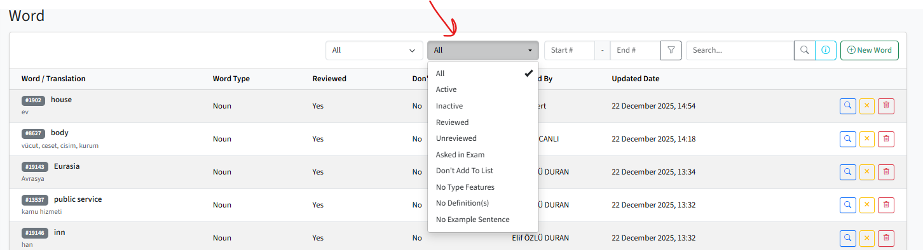Click the #19143 ID badge
The image size is (923, 250).
35,167
